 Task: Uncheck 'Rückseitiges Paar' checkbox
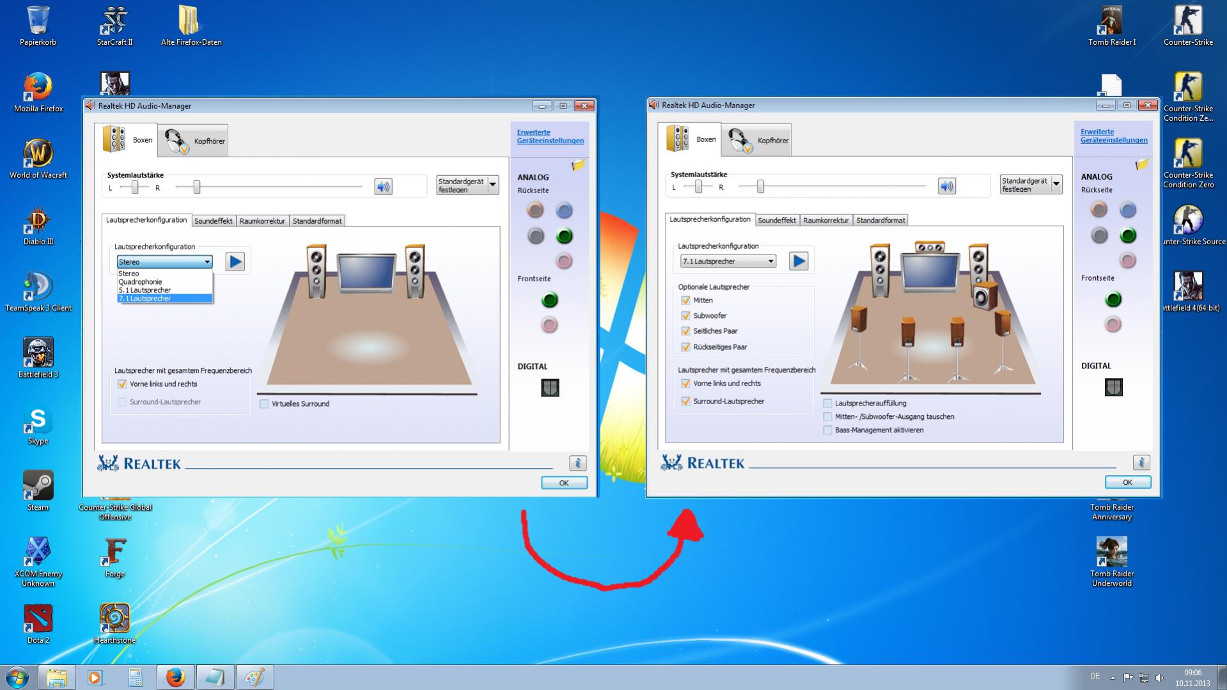click(x=685, y=347)
